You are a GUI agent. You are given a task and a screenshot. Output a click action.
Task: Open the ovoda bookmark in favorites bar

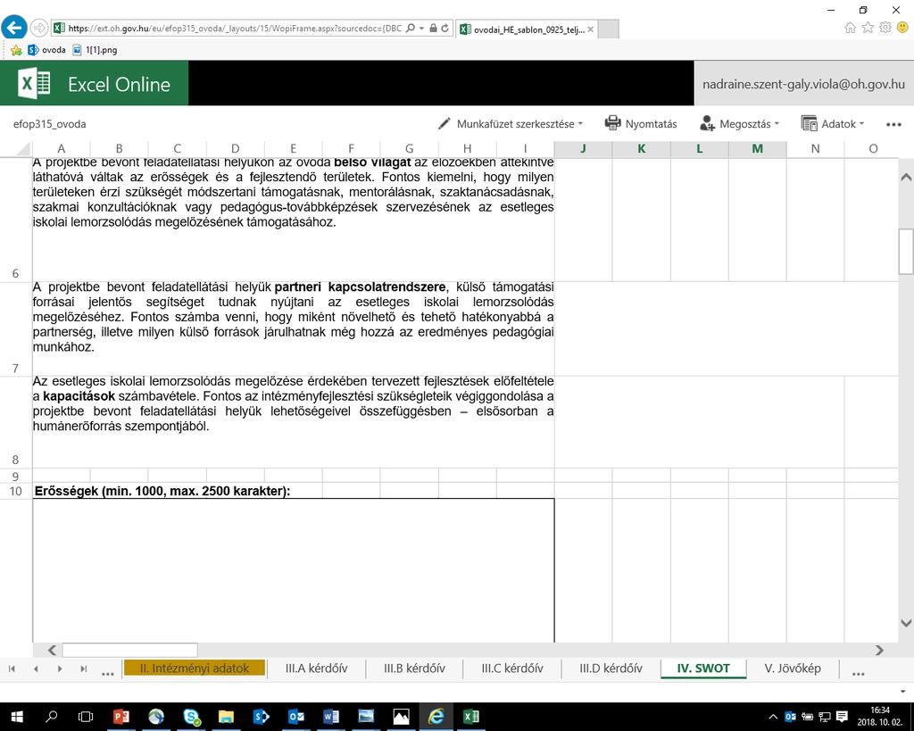tap(46, 50)
